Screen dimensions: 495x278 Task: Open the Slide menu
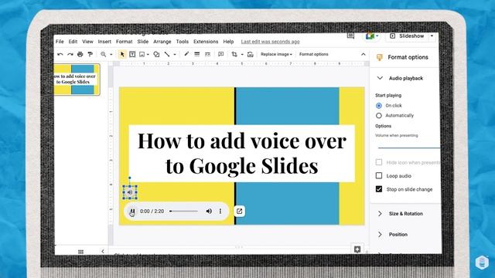[x=142, y=42]
